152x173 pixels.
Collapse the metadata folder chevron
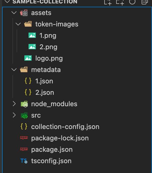click(x=14, y=70)
